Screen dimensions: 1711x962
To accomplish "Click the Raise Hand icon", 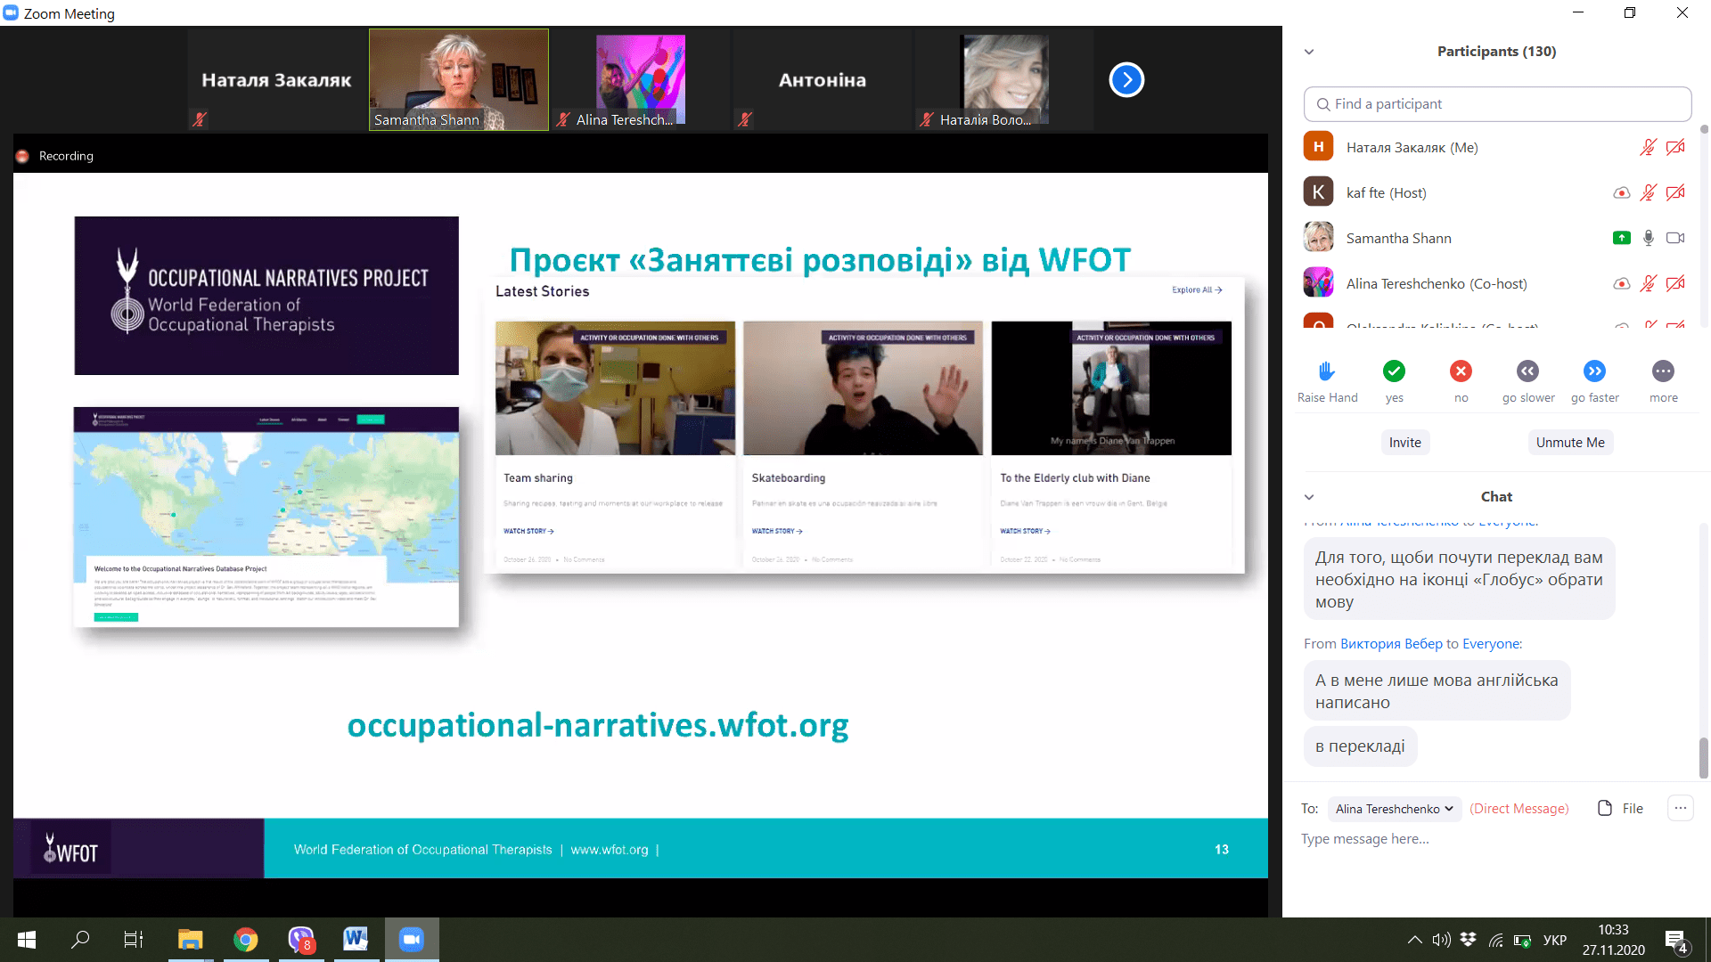I will [1326, 371].
